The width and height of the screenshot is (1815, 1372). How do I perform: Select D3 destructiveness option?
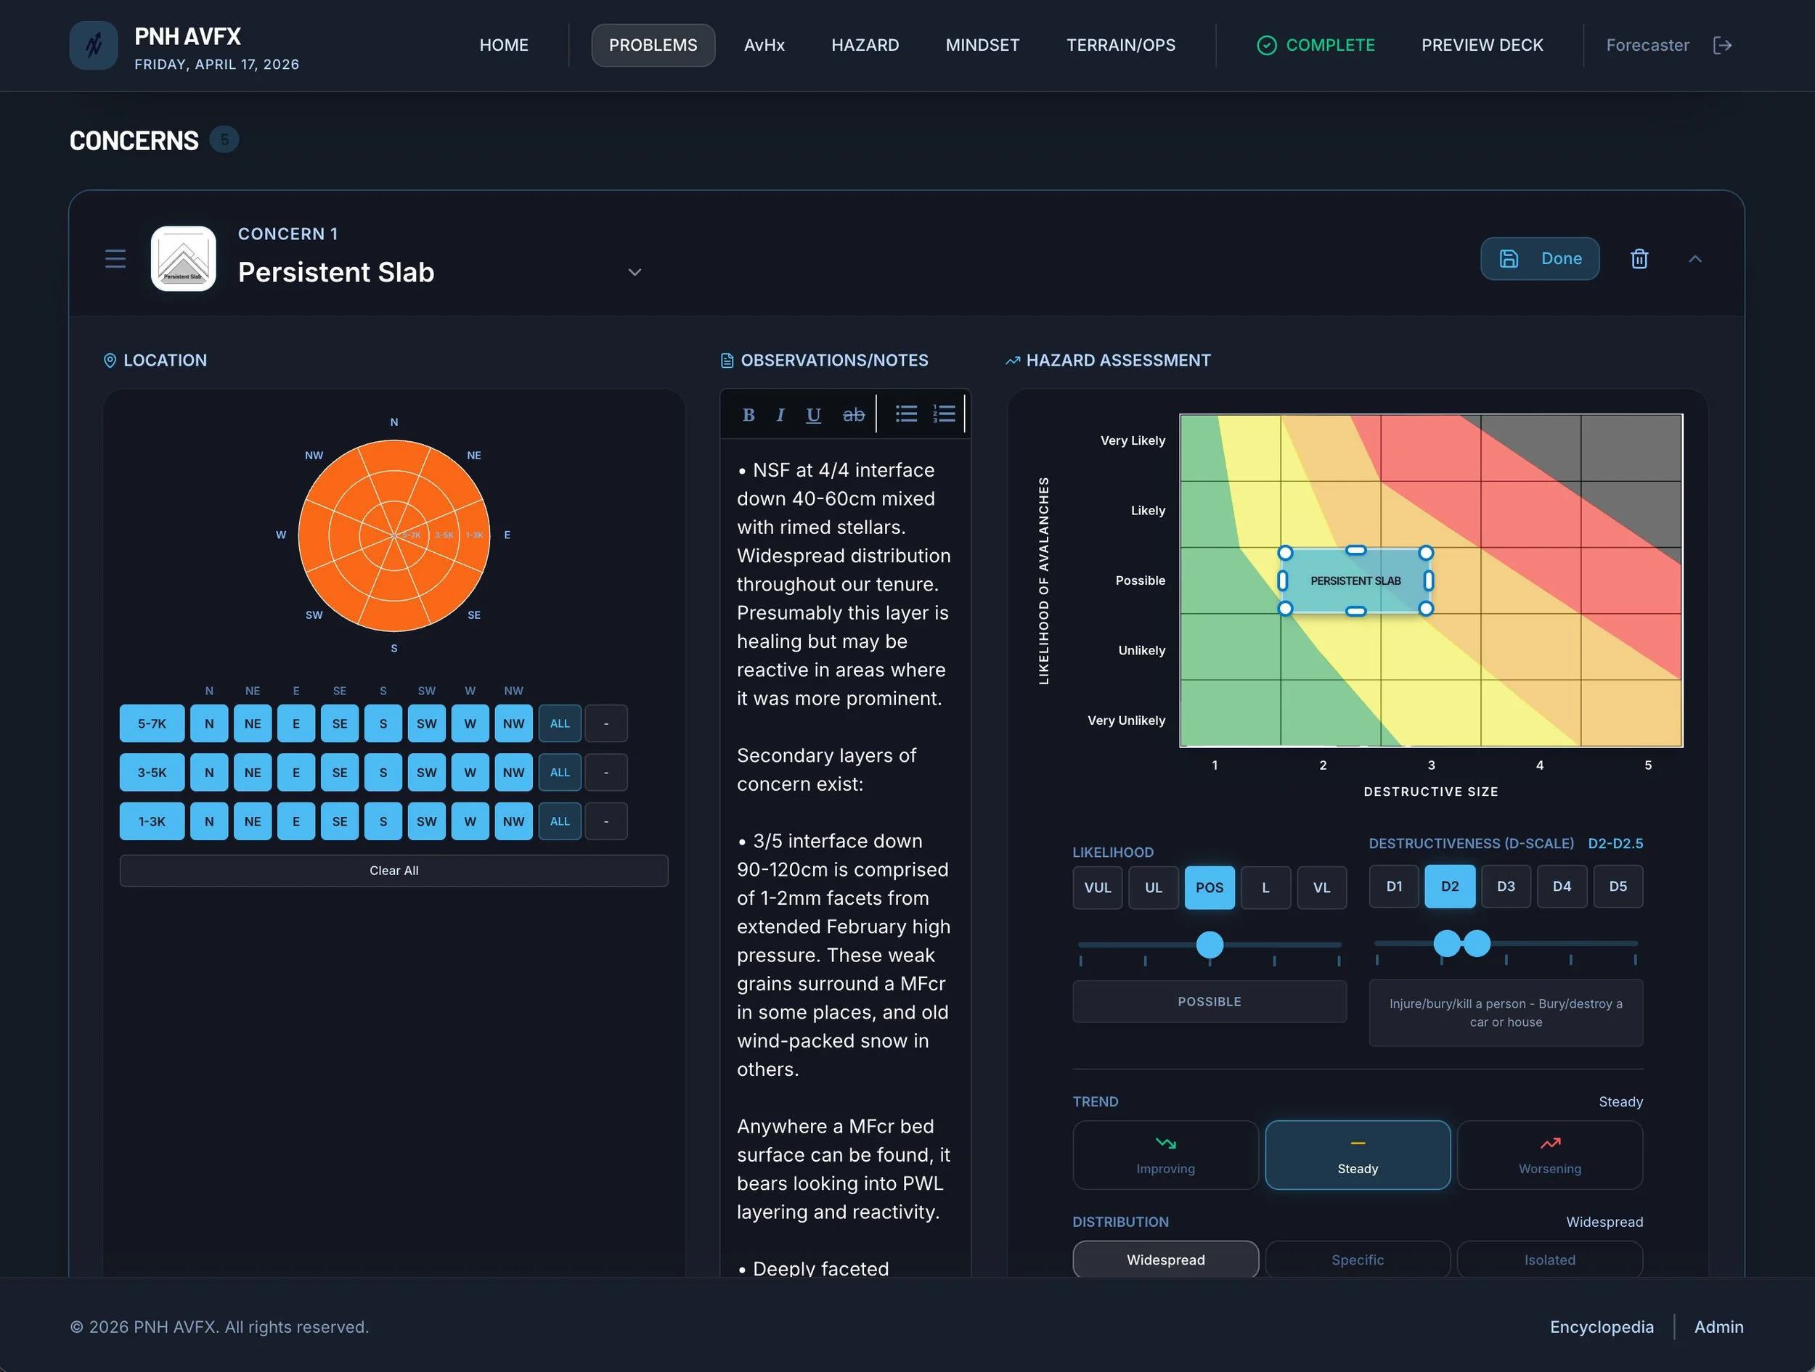(1506, 887)
